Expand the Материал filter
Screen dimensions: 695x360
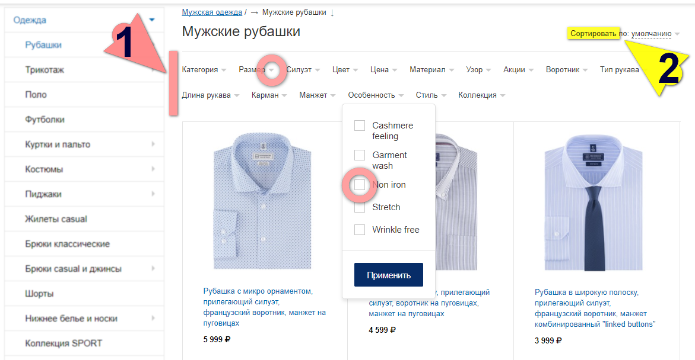[431, 70]
